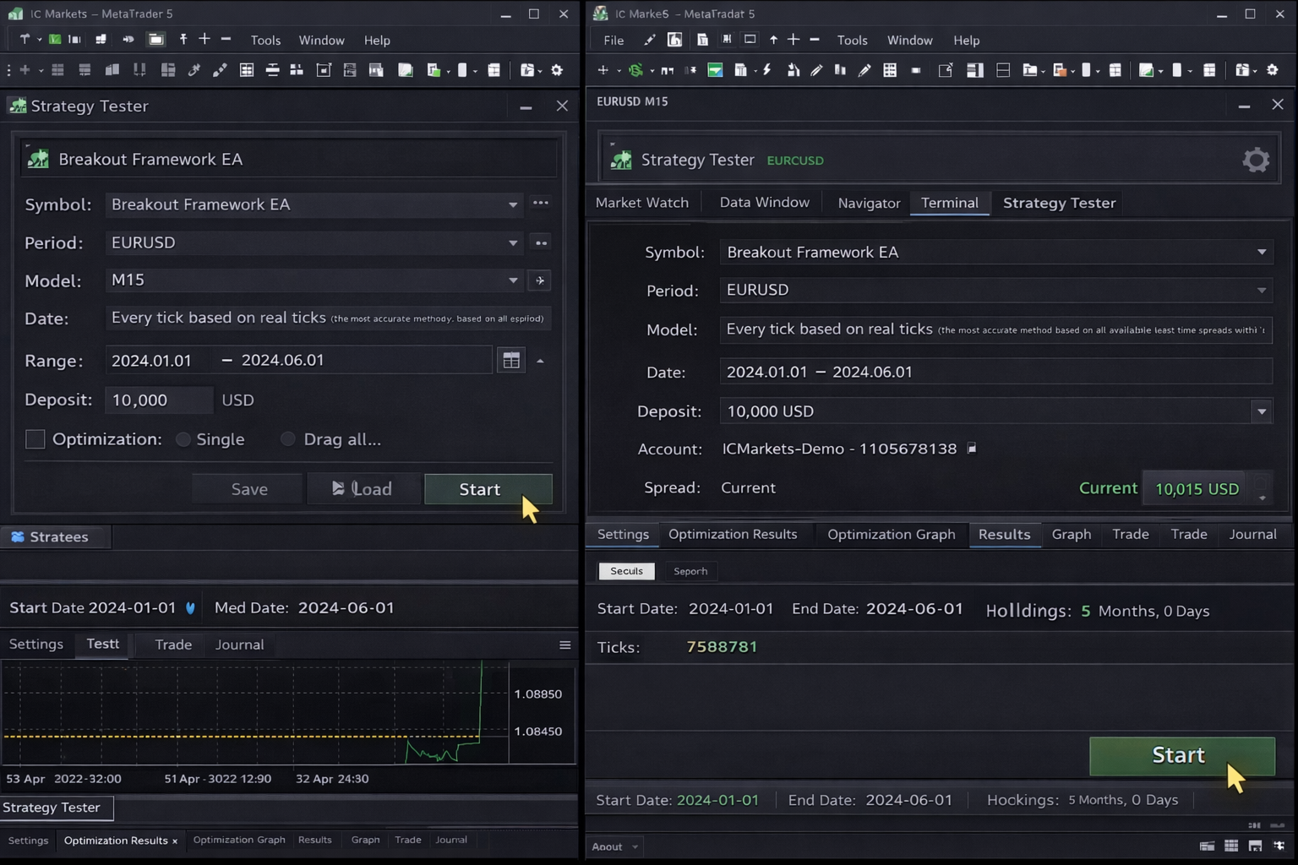Click the Deposit 10,000 input field
Image resolution: width=1298 pixels, height=865 pixels.
tap(158, 400)
